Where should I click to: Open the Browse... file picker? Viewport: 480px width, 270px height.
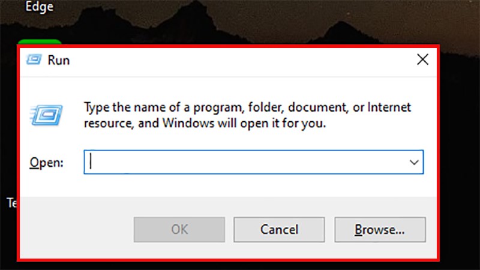(x=380, y=230)
